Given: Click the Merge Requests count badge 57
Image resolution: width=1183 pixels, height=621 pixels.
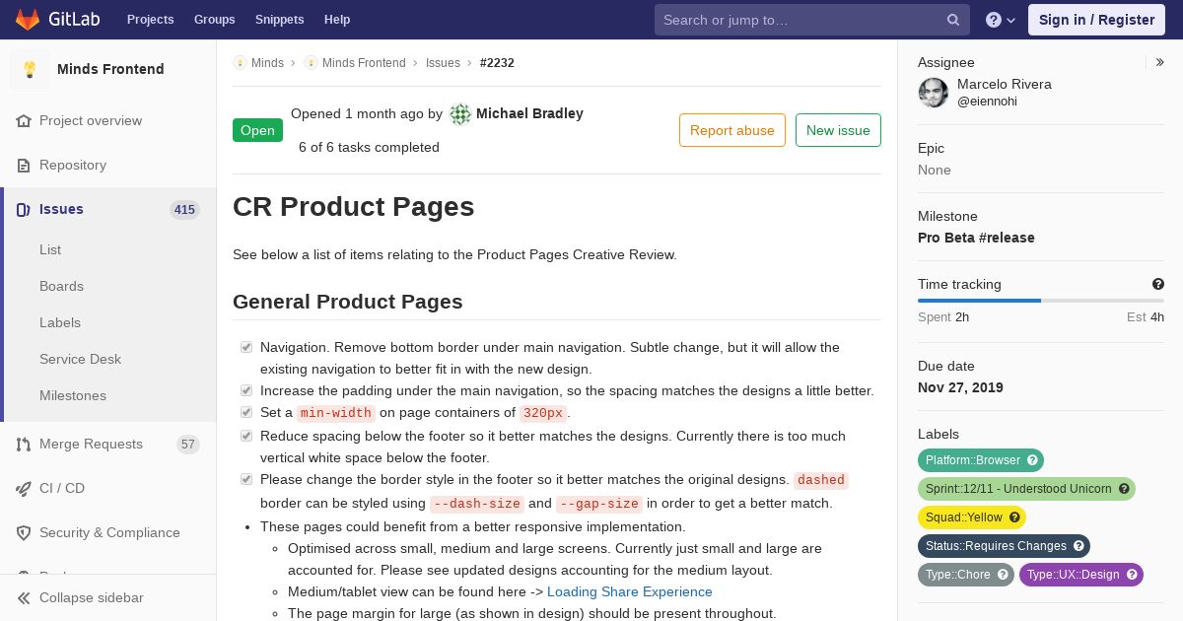Looking at the screenshot, I should [x=188, y=445].
